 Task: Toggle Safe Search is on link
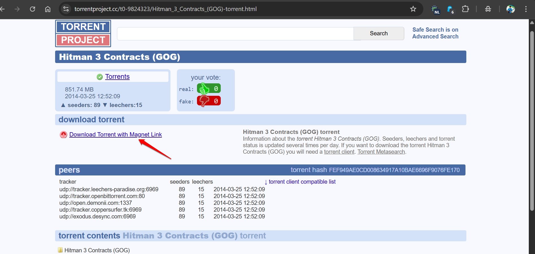click(435, 30)
